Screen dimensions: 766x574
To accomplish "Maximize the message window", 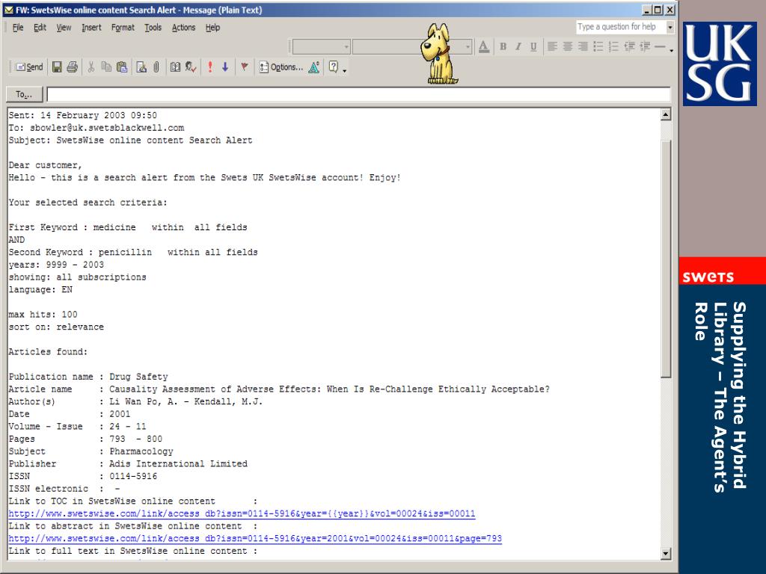I will pos(658,10).
